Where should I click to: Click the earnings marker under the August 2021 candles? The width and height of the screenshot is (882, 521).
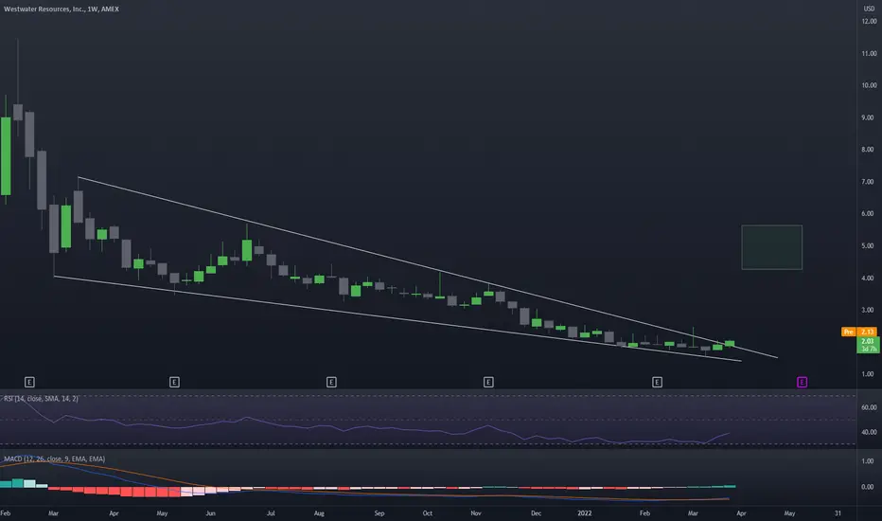(331, 383)
